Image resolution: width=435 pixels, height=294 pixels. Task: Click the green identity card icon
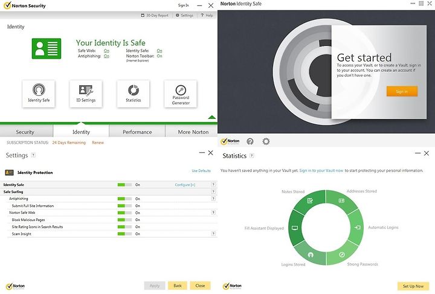point(47,48)
